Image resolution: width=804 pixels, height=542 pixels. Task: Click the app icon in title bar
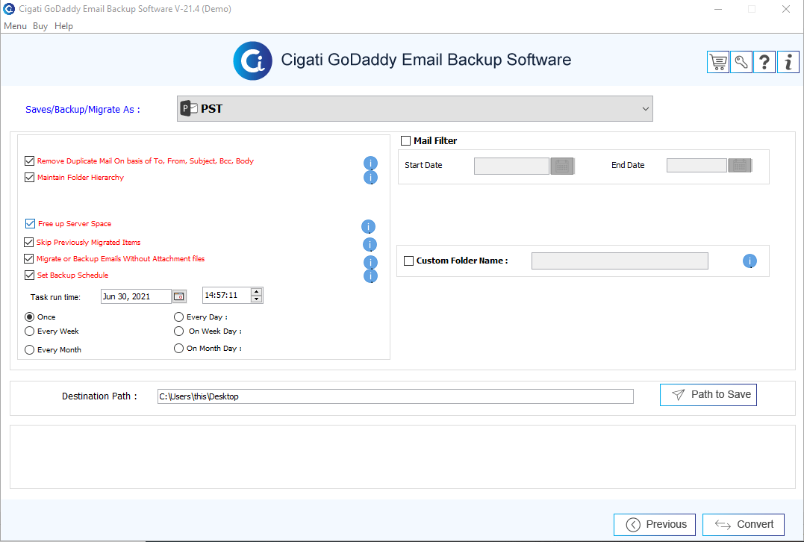[x=9, y=9]
